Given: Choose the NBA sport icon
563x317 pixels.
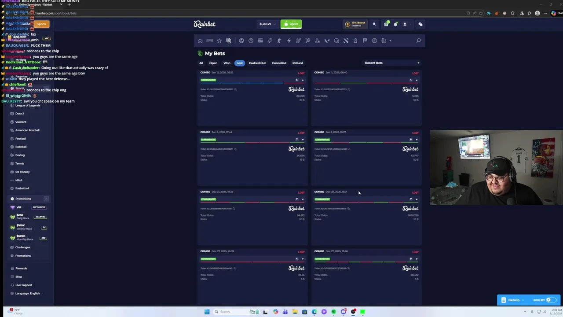Looking at the screenshot, I should click(x=260, y=41).
